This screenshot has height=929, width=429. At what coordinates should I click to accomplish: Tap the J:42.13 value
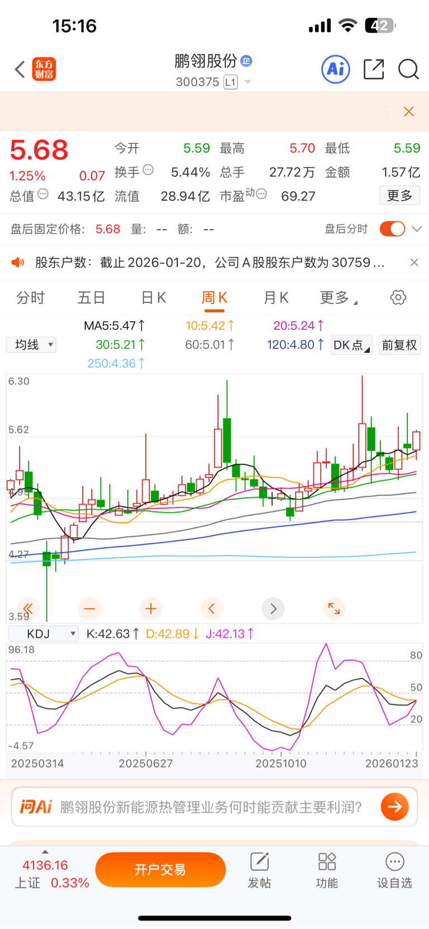point(230,634)
